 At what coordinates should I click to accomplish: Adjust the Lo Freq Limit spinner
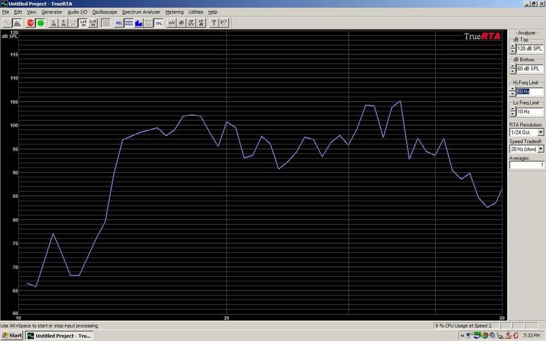pyautogui.click(x=512, y=112)
